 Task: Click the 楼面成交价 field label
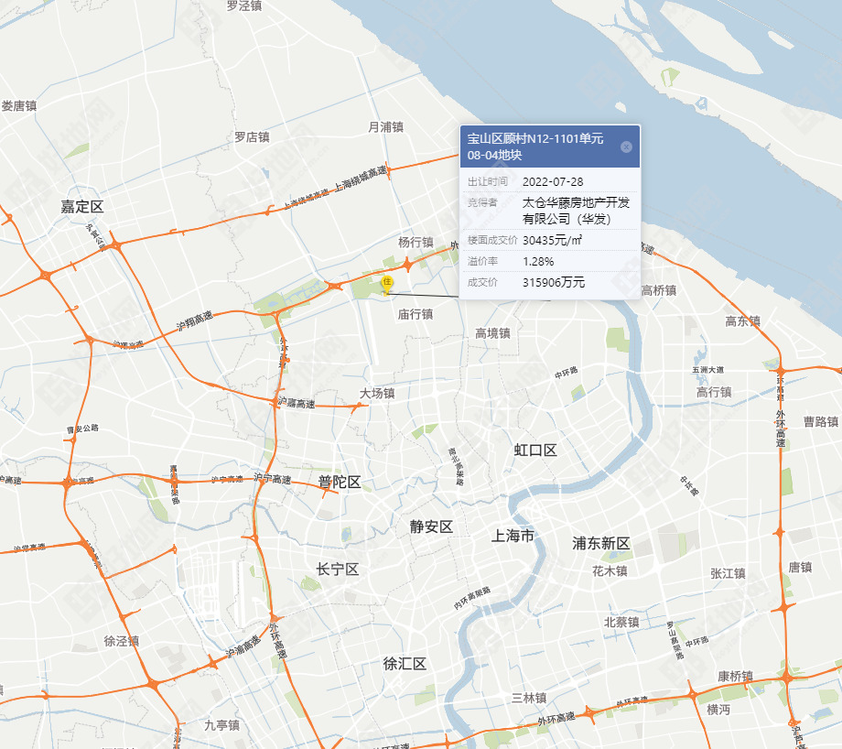pyautogui.click(x=492, y=240)
